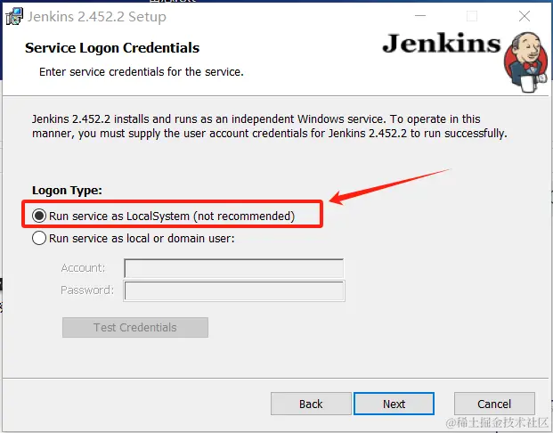This screenshot has height=433, width=553.
Task: Click 'Enter service credentials for the service.' text
Action: click(x=142, y=71)
